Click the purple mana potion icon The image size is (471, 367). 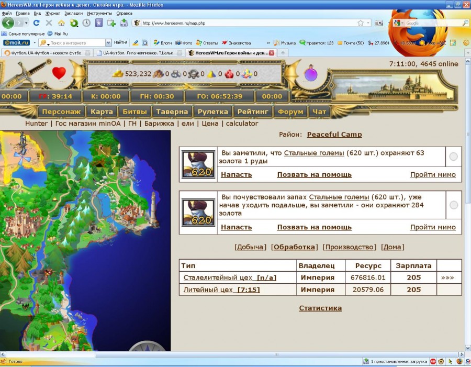(310, 73)
